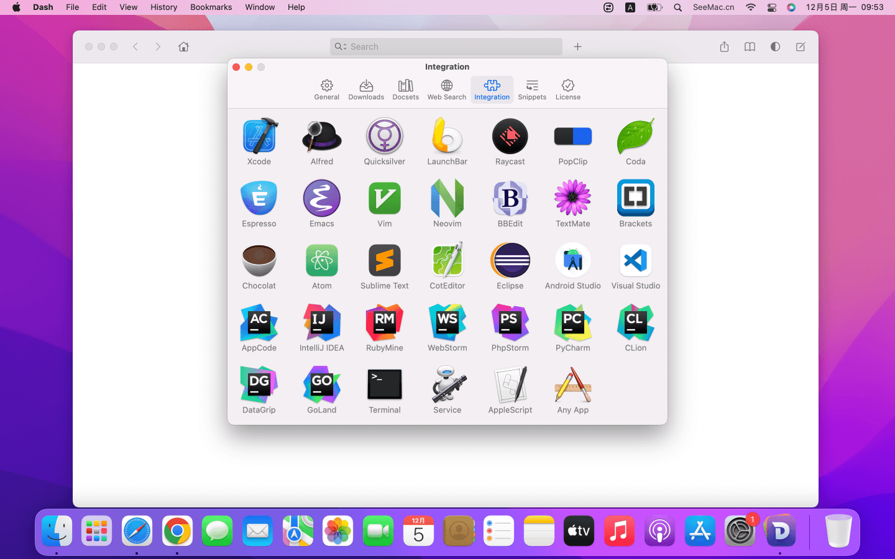Screen dimensions: 895x559
Task: Click the RubyMine integration icon
Action: tap(385, 322)
